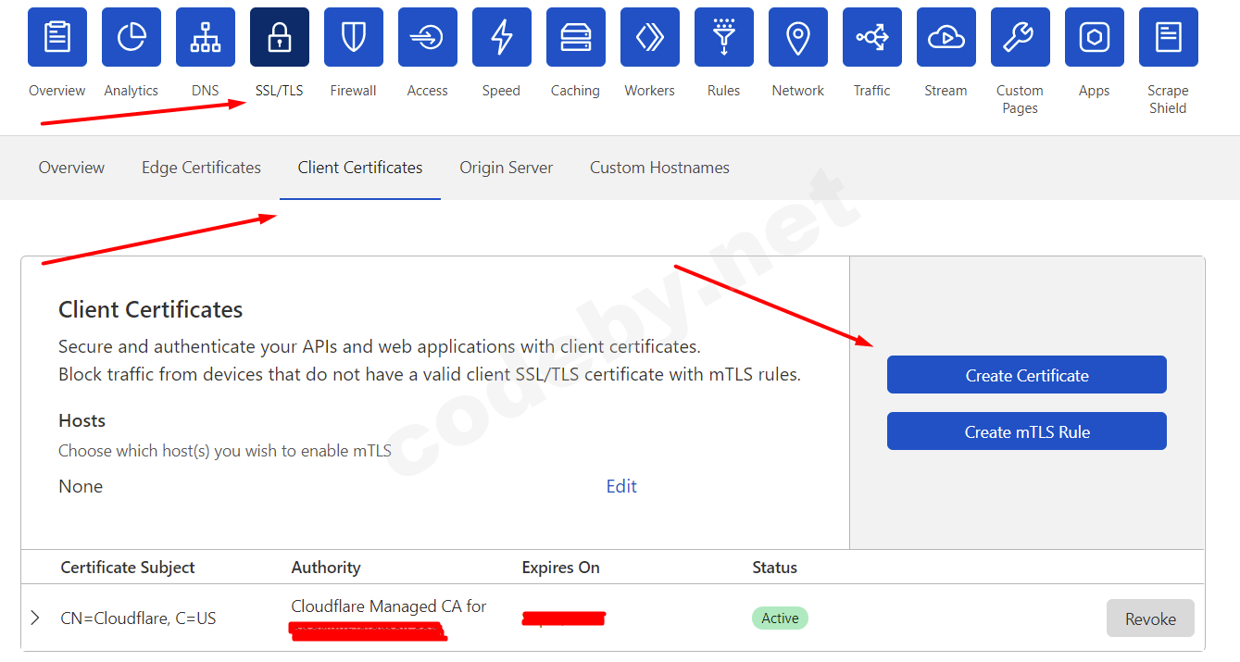Open the DNS network tree icon
This screenshot has height=662, width=1240.
206,37
